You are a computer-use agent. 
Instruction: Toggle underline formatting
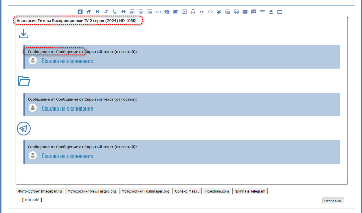tap(115, 12)
